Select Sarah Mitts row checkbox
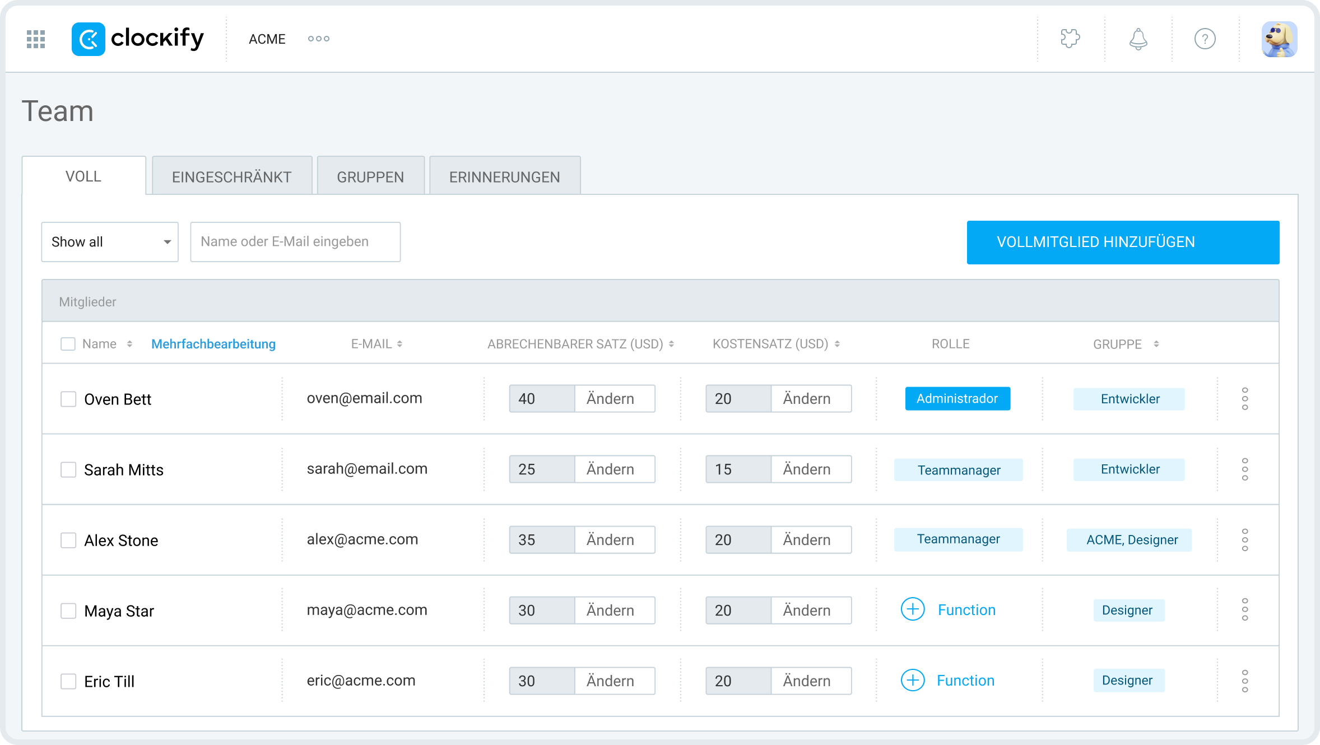 (x=68, y=469)
